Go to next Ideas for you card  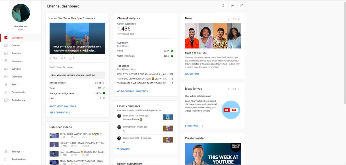pos(239,89)
